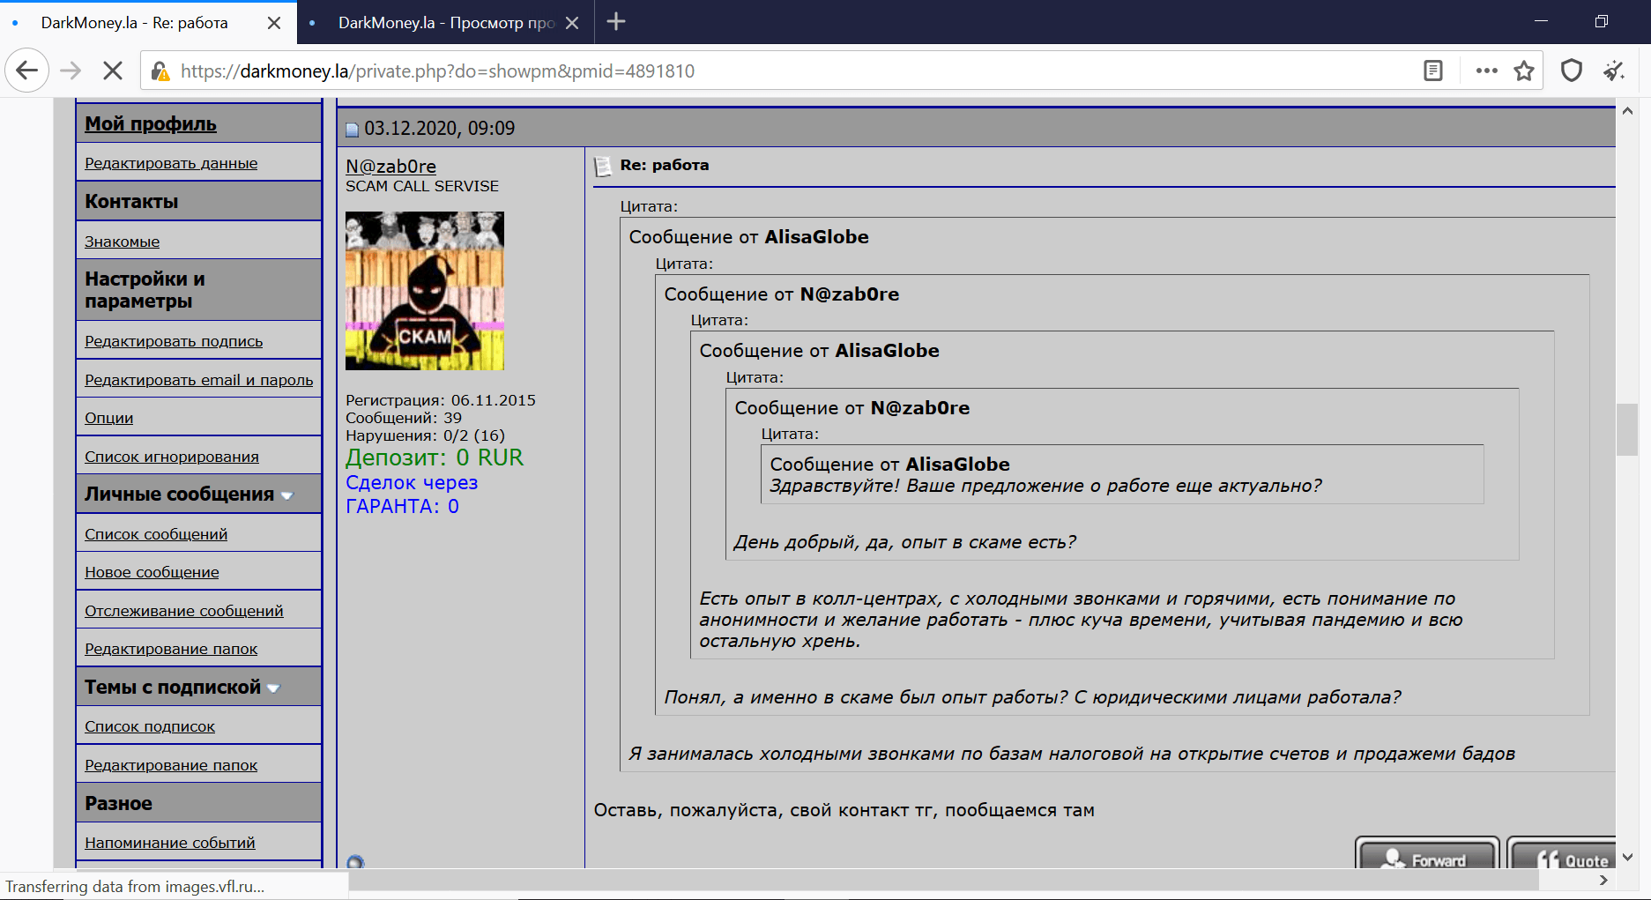
Task: Open Список сообщений in sidebar
Action: coord(156,534)
